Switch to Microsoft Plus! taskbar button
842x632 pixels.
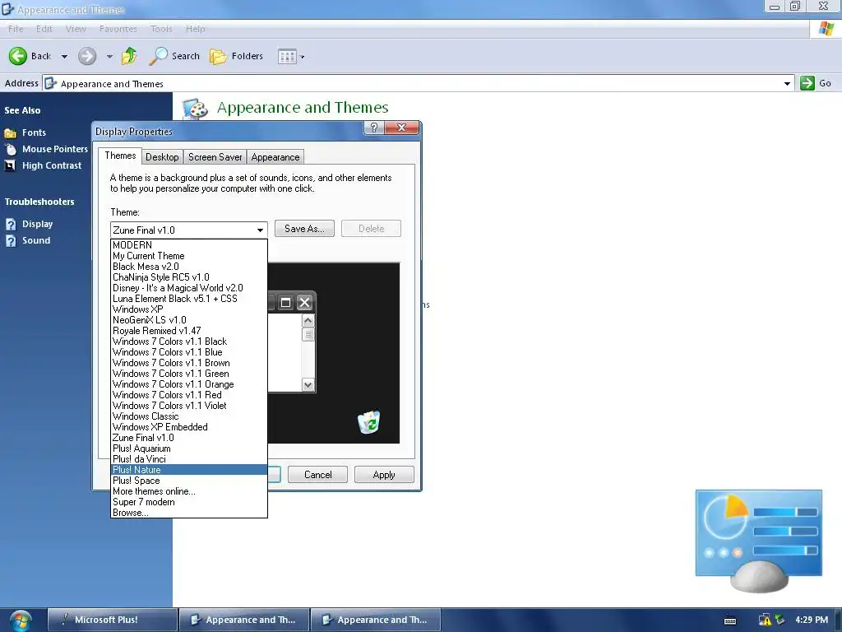[112, 620]
